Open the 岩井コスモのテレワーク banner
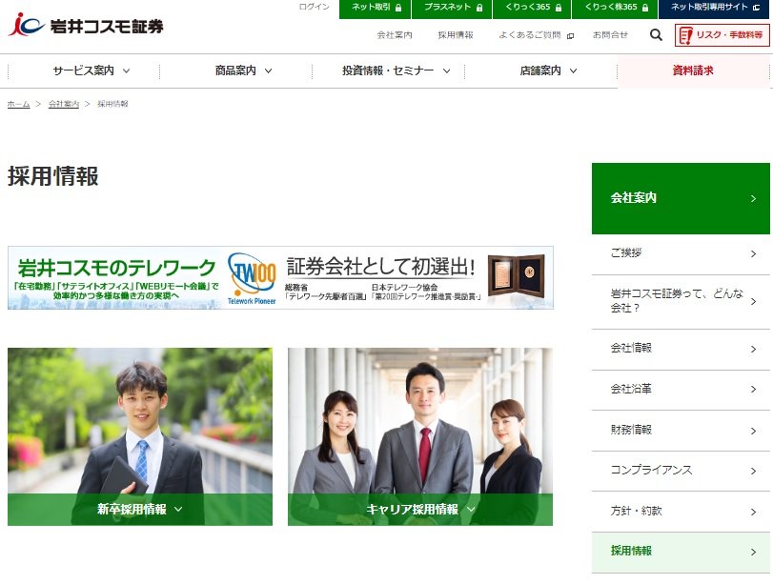 (280, 278)
